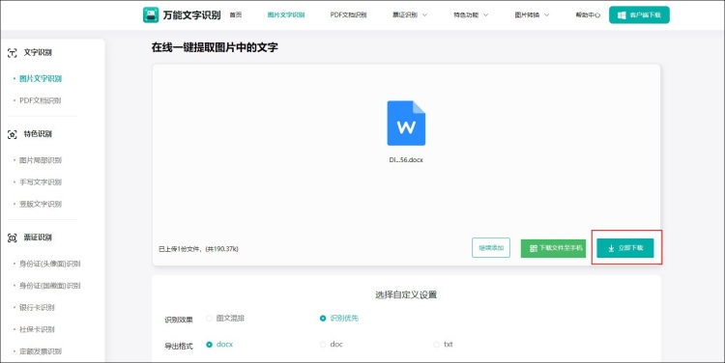Screen dimensions: 725x363
Task: Click the QR icon on 下载文件至手机
Action: pos(533,248)
